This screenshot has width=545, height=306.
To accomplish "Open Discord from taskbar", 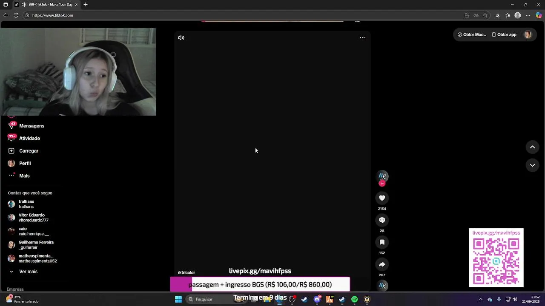I will point(317,299).
